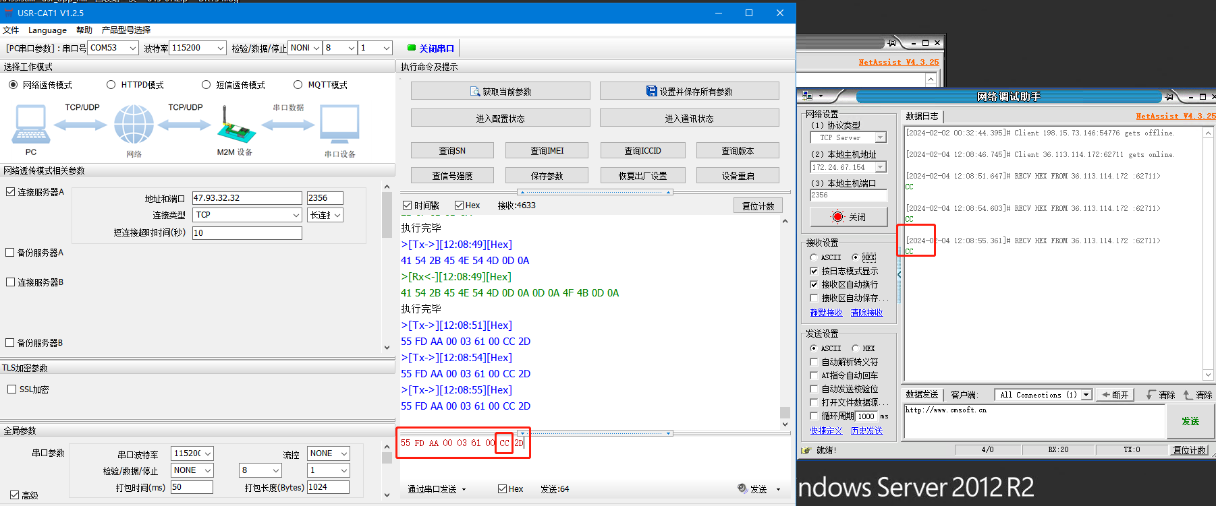The image size is (1216, 506).
Task: Click the USR-CAT1 log area vertical scrollbar
Action: pyautogui.click(x=785, y=323)
